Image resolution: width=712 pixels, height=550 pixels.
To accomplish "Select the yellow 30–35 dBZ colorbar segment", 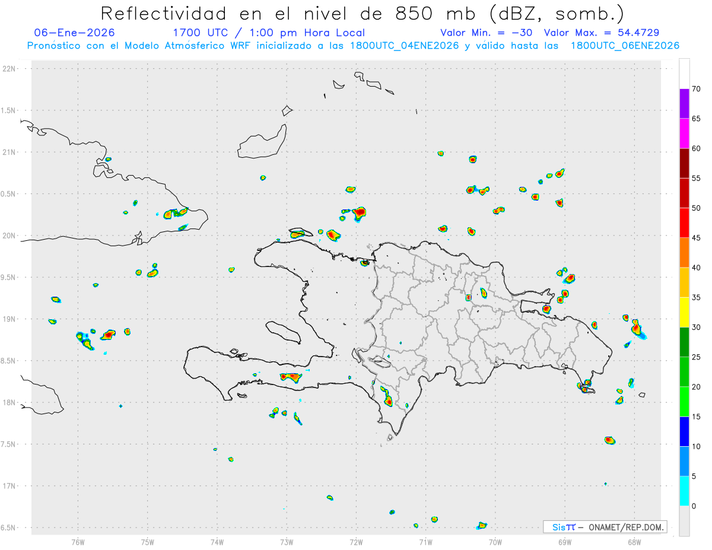I will pos(684,312).
